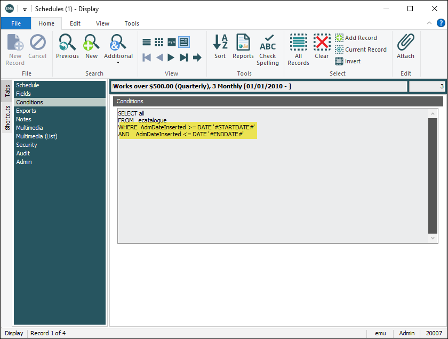Viewport: 448px width, 339px height.
Task: Collapse the ribbon with the chevron
Action: [x=429, y=23]
